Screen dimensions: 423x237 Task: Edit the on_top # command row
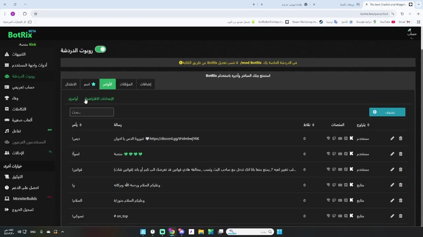(x=392, y=216)
